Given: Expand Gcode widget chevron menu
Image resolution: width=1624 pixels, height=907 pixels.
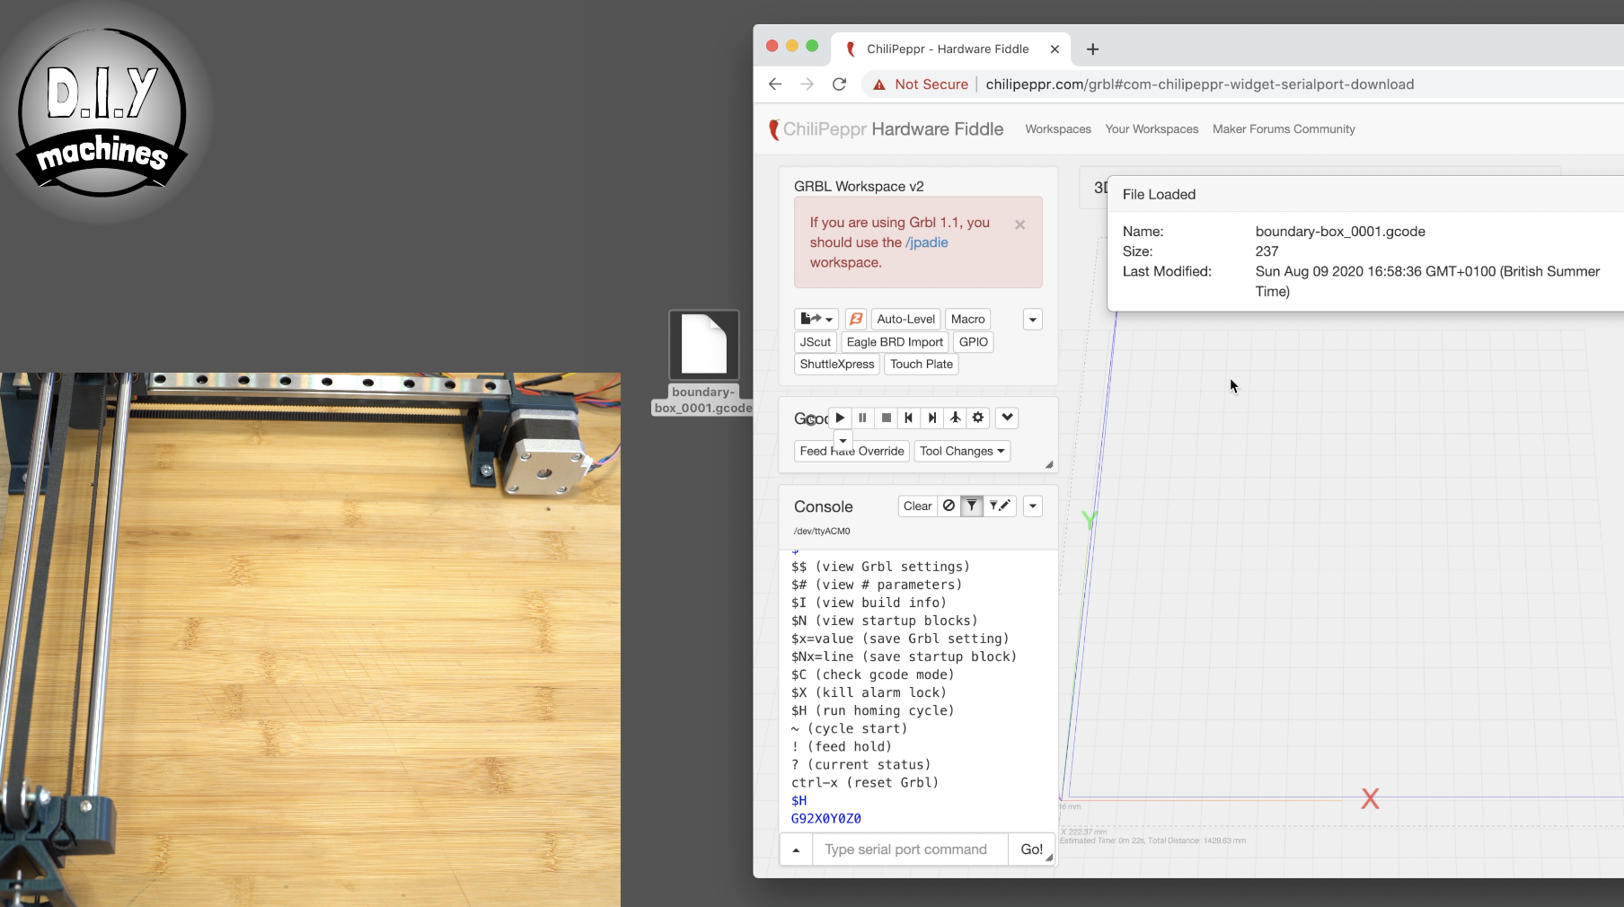Looking at the screenshot, I should (x=1007, y=418).
